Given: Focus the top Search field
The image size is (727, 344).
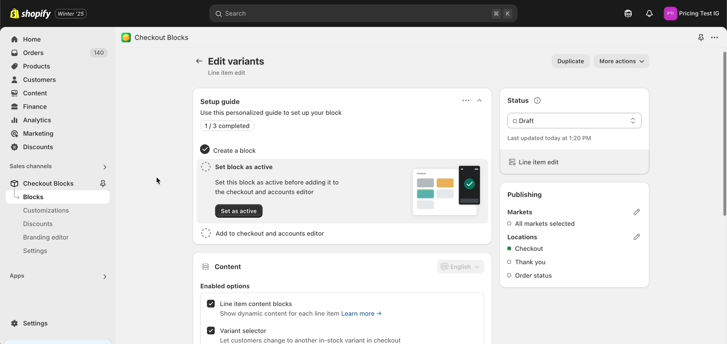Looking at the screenshot, I should pos(356,13).
